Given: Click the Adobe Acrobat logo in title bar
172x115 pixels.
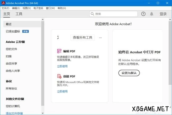Looking at the screenshot, I should [3, 3].
